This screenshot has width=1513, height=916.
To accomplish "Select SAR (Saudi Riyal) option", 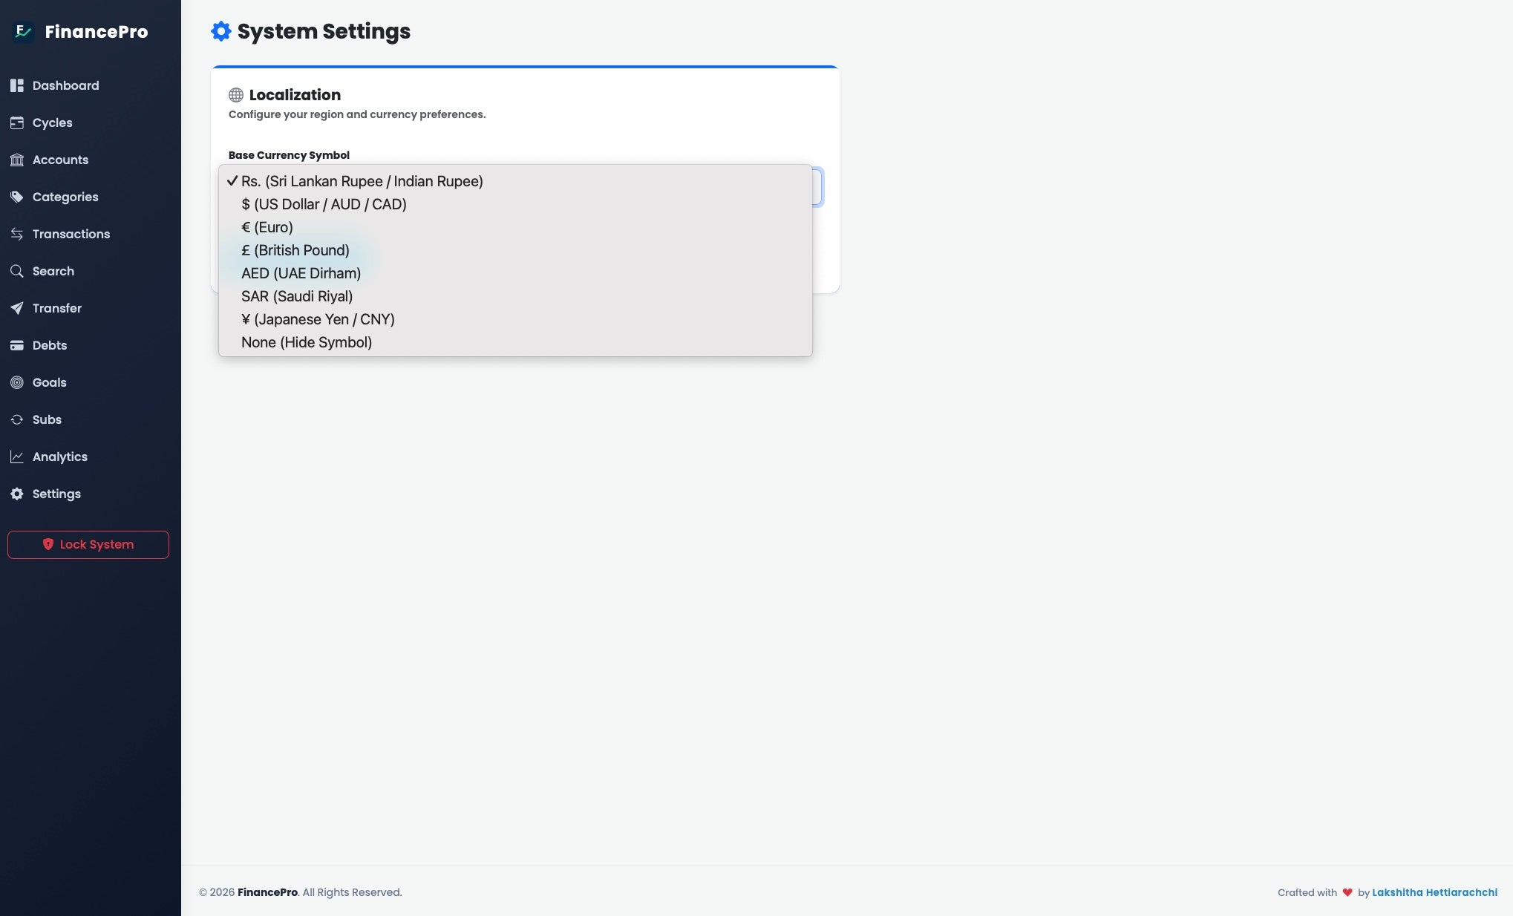I will (515, 296).
